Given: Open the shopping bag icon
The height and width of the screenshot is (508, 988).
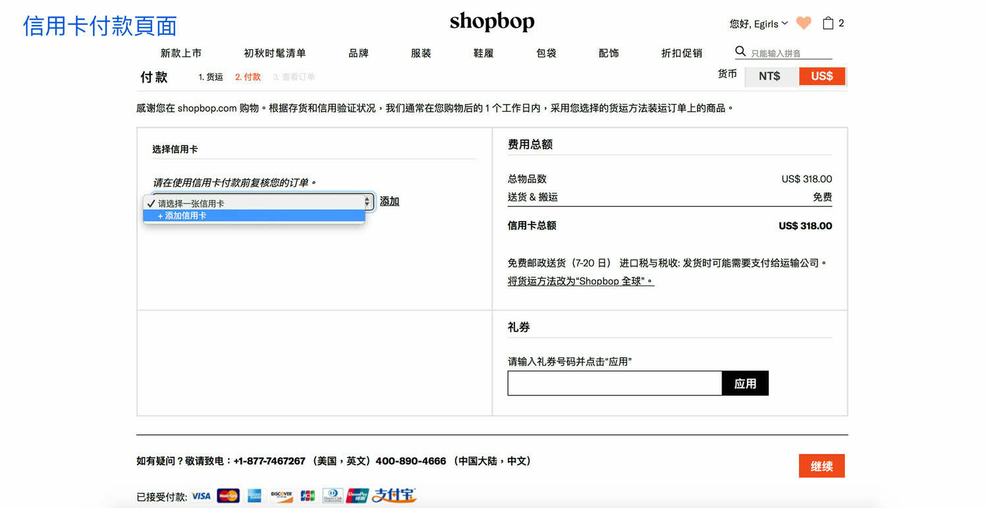Looking at the screenshot, I should pos(828,23).
